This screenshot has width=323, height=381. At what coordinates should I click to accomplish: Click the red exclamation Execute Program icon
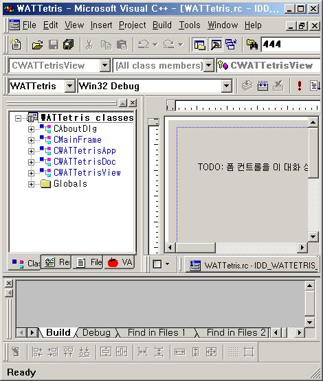300,86
